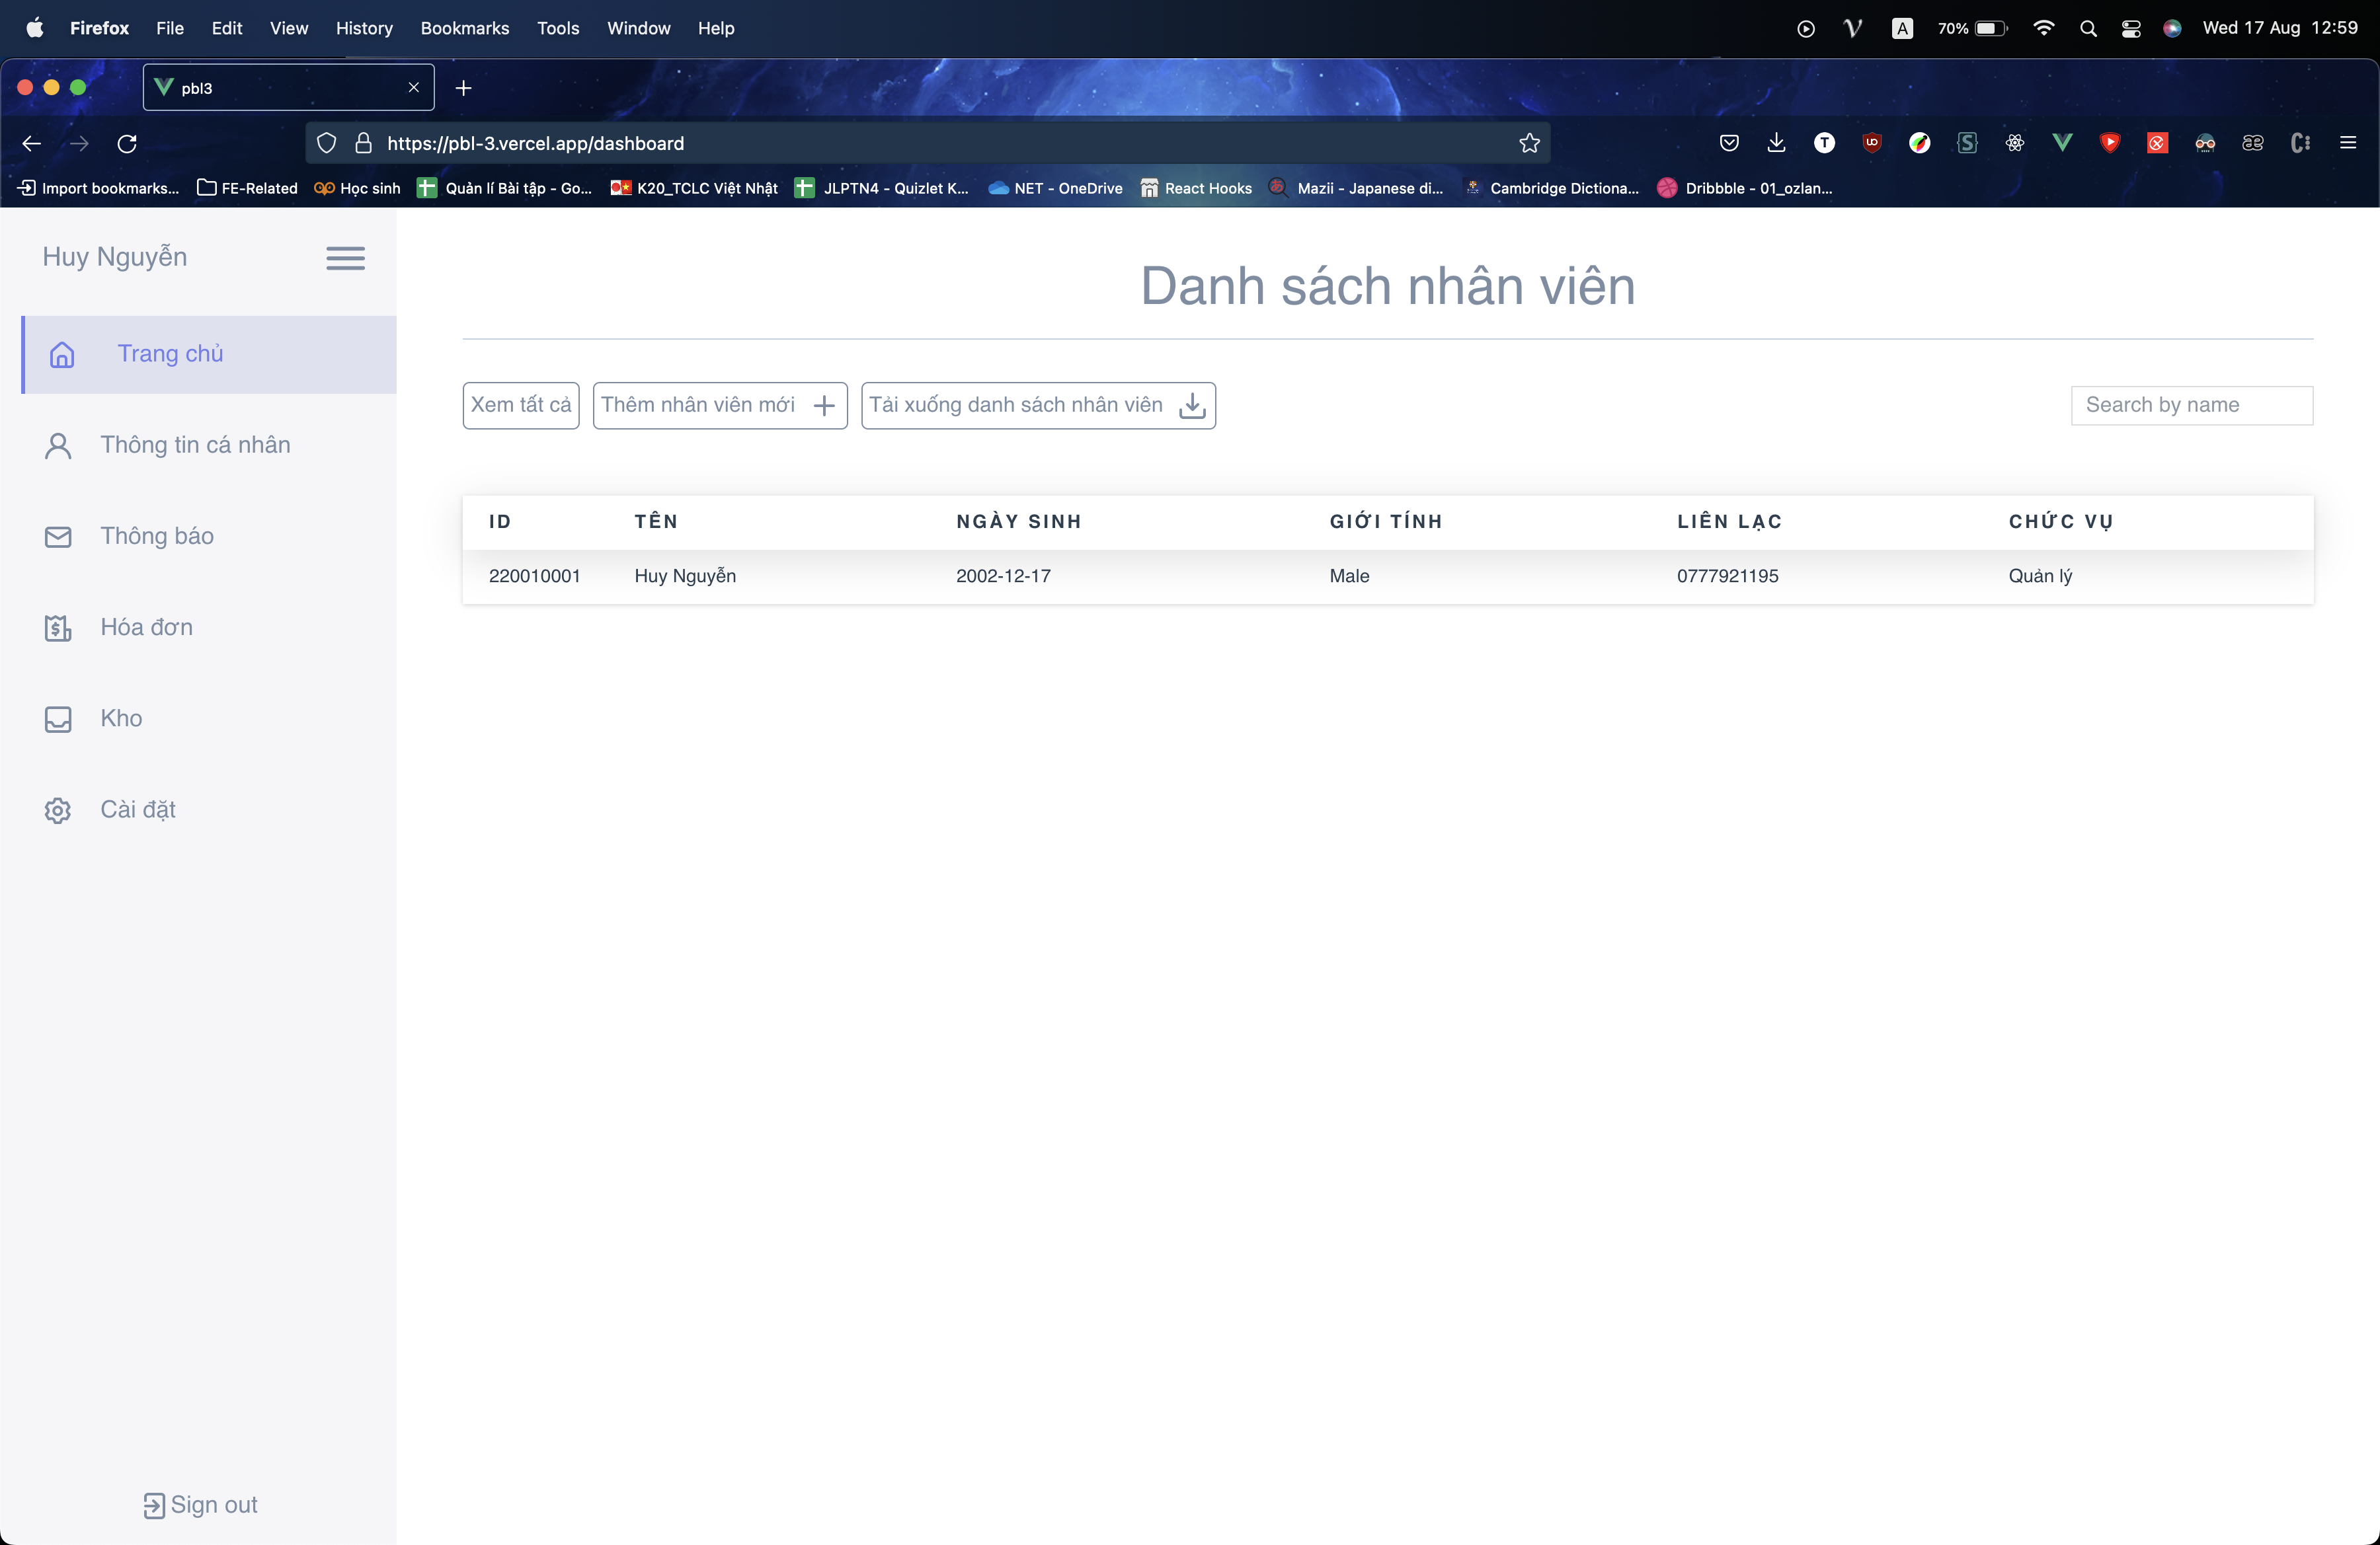Screen dimensions: 2380x1545
Task: Toggle tracking protection shield in address bar
Action: coord(326,143)
